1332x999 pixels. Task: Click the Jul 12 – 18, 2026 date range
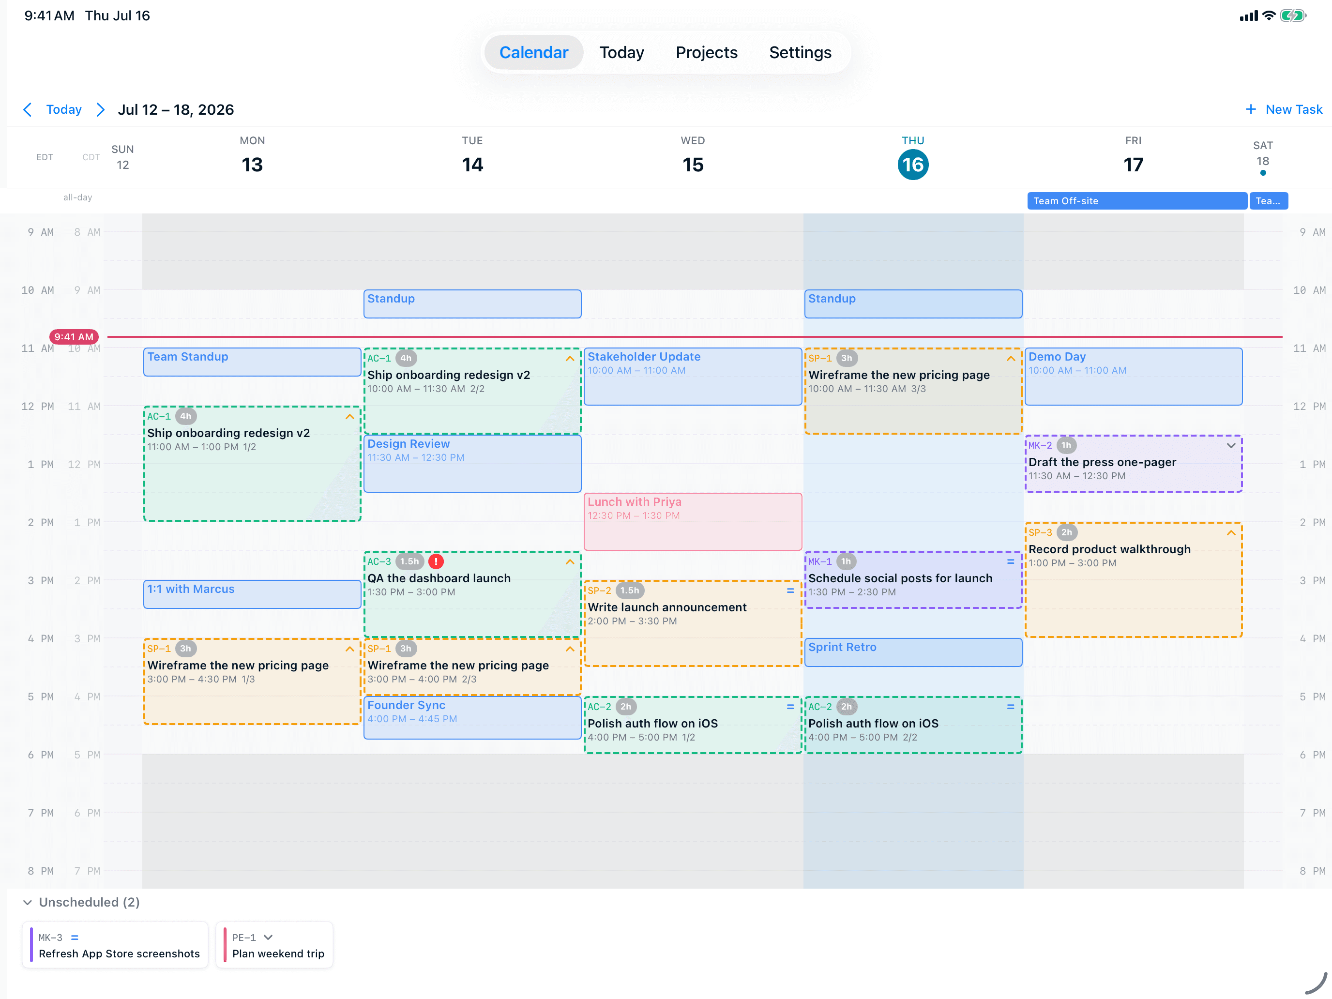(176, 109)
